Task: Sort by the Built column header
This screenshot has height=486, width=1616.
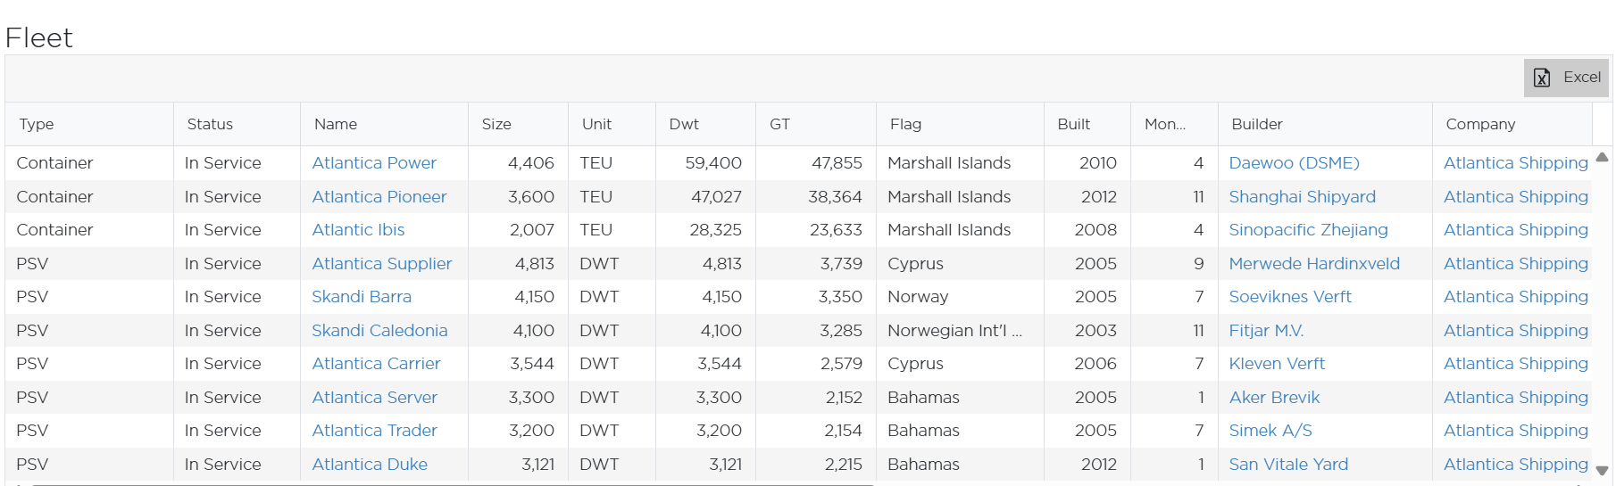Action: point(1087,124)
